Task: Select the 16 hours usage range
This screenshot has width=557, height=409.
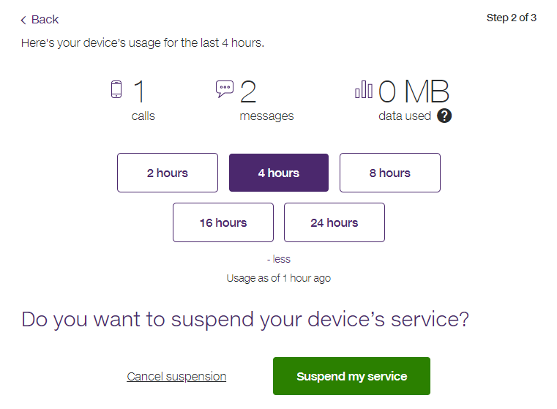Action: pos(223,222)
